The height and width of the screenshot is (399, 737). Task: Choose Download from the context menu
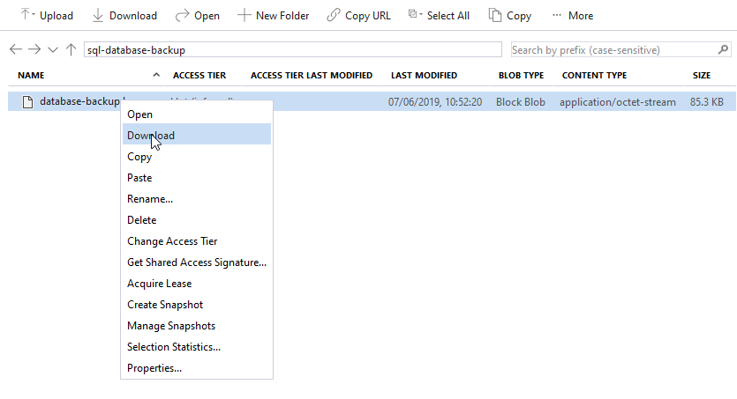197,136
